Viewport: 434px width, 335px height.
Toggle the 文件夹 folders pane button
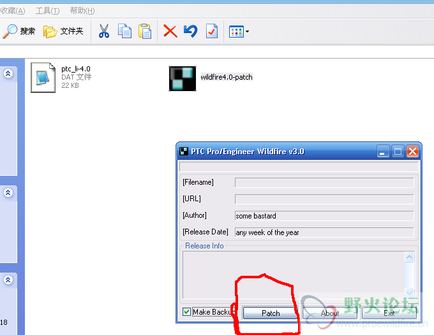63,31
